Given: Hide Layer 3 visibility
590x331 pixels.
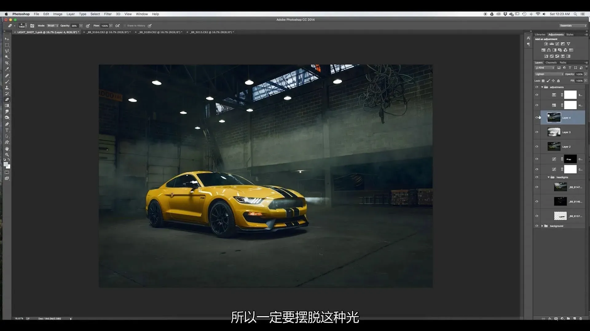Looking at the screenshot, I should tap(537, 132).
